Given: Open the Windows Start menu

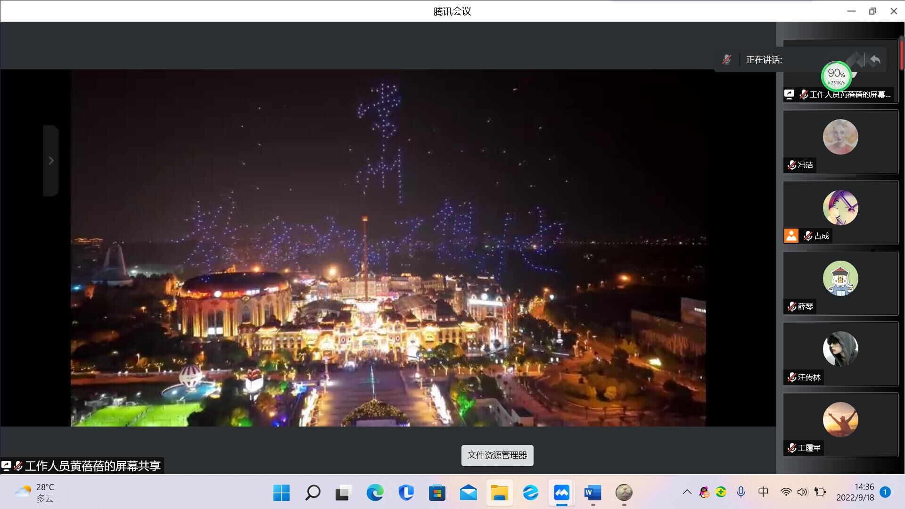Looking at the screenshot, I should coord(281,493).
